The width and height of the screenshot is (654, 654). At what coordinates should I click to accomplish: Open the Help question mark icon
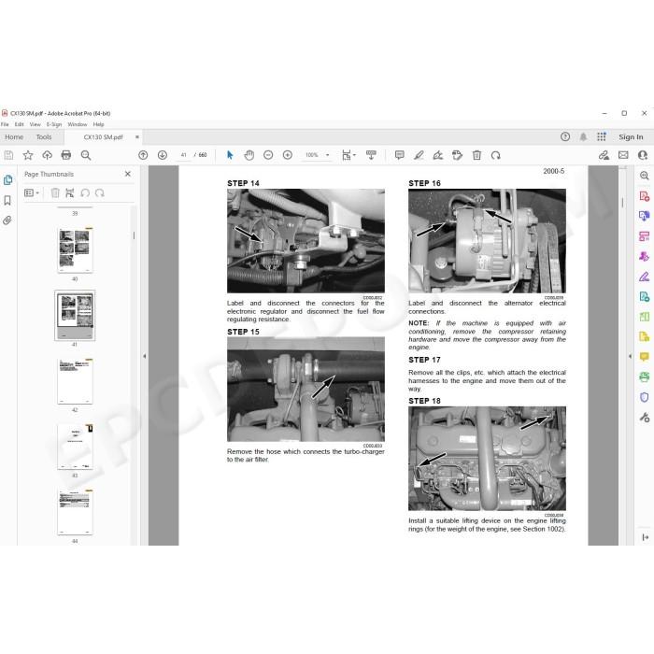pos(565,136)
